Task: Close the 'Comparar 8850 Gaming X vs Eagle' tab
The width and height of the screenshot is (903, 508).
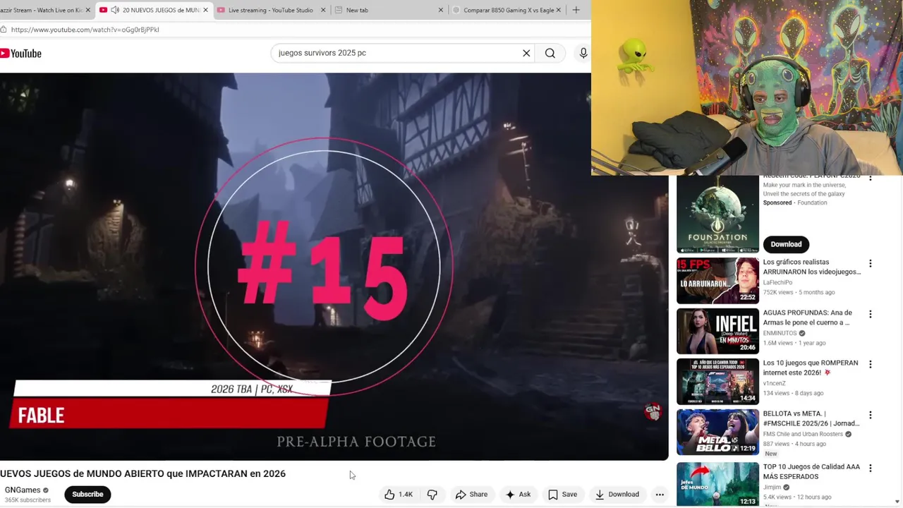Action: (559, 10)
